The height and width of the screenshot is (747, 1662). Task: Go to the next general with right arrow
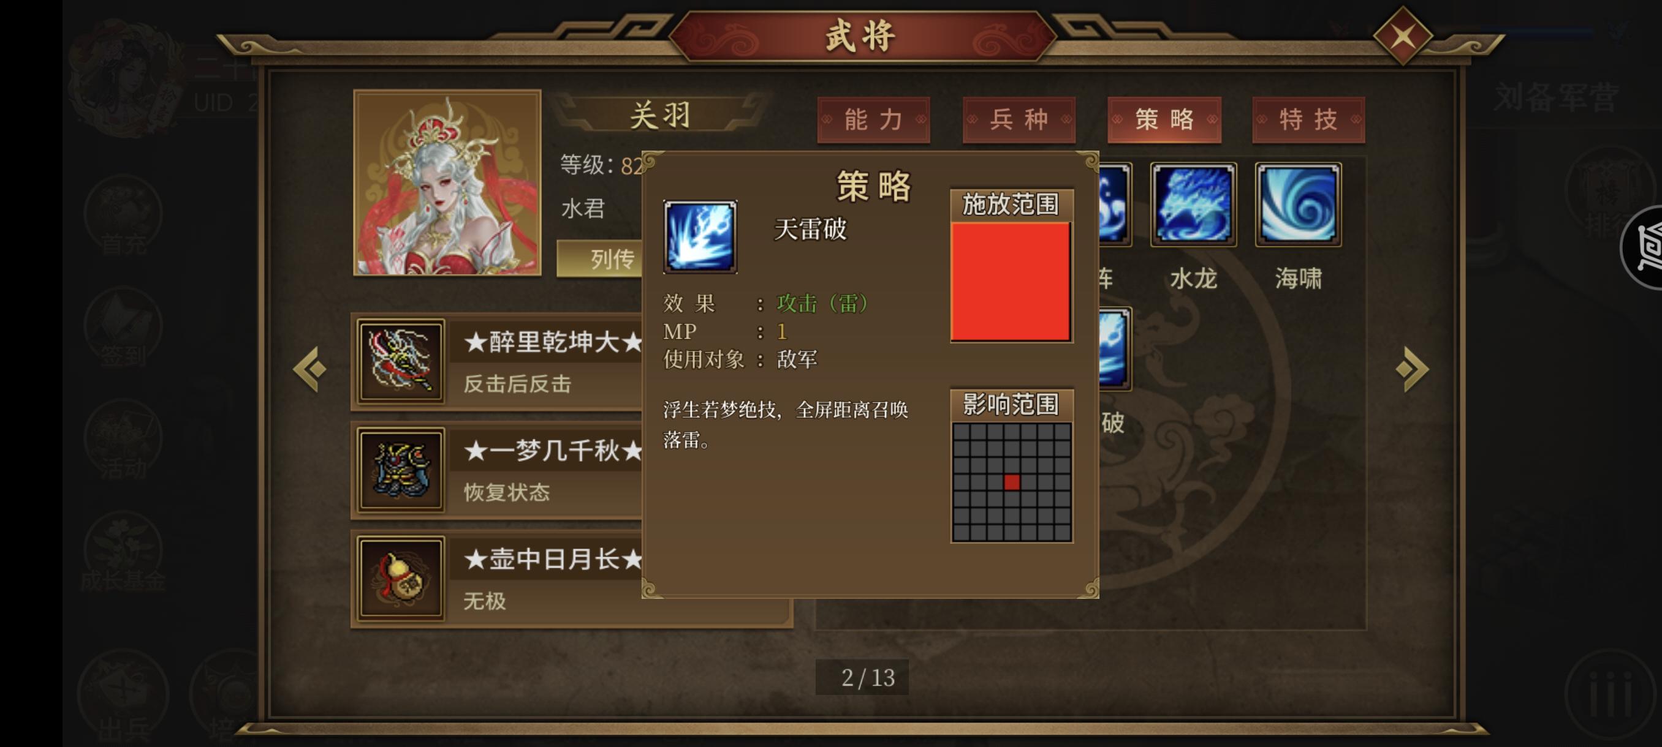pos(1413,369)
